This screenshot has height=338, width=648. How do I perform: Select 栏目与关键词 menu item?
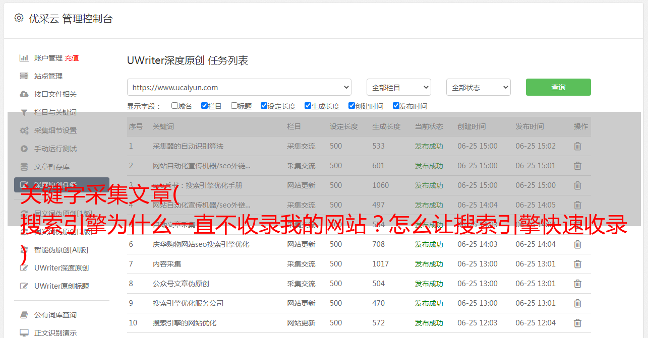pyautogui.click(x=55, y=112)
